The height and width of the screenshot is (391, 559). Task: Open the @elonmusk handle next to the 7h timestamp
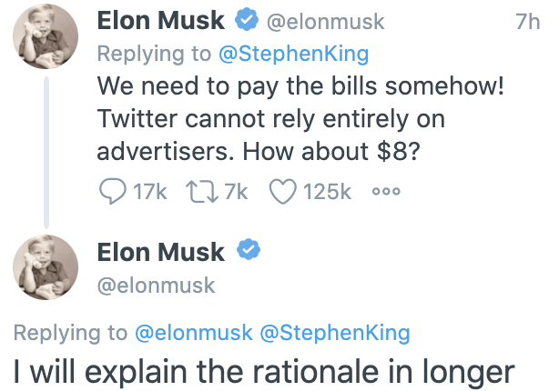(x=324, y=22)
